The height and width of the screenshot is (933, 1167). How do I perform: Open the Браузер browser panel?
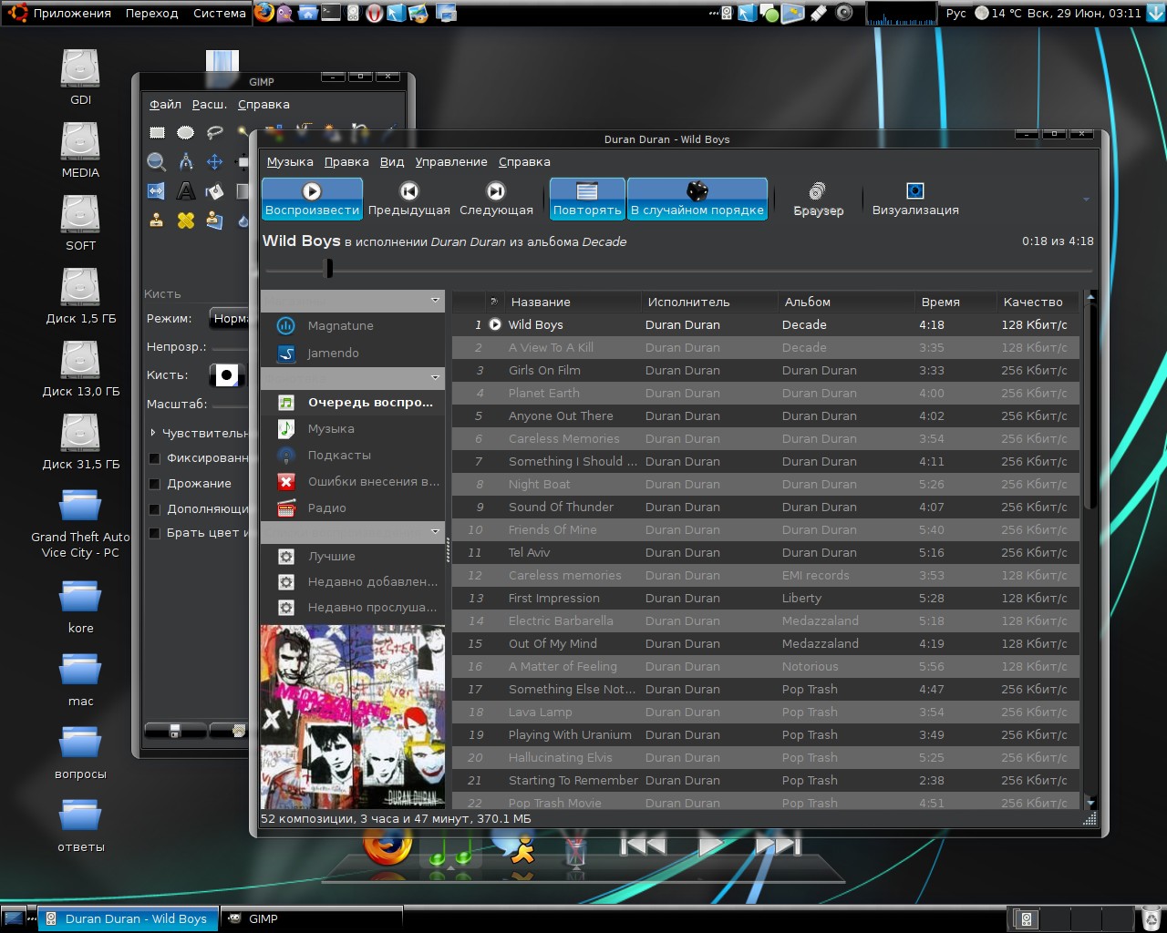tap(819, 199)
